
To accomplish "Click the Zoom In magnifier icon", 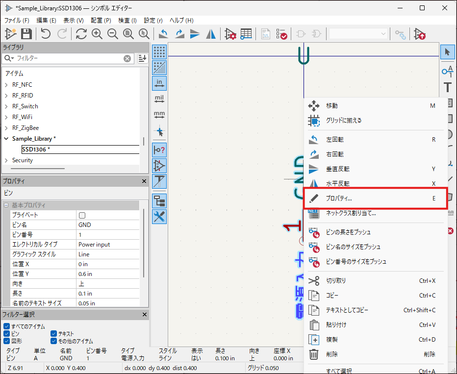I will point(97,34).
